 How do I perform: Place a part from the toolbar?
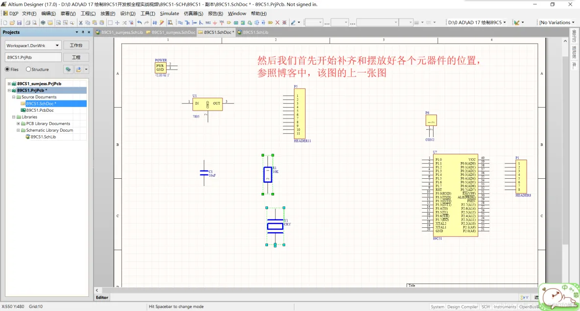click(229, 23)
